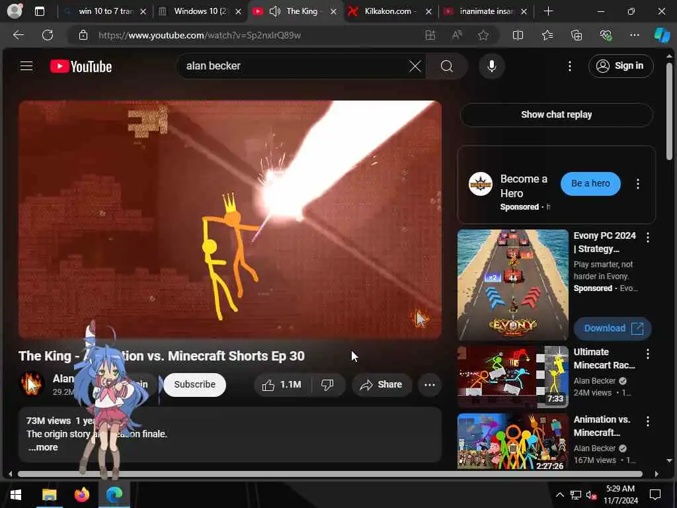This screenshot has width=677, height=508.
Task: Show chat replay
Action: coord(556,115)
